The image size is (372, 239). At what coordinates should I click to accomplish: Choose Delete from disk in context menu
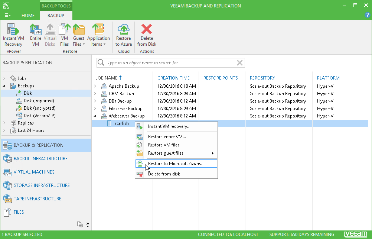[176, 174]
